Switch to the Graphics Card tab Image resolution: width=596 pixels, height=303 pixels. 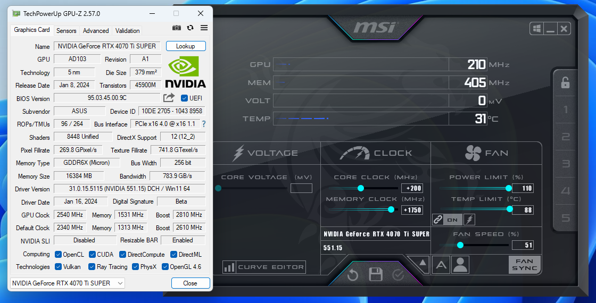[x=32, y=30]
